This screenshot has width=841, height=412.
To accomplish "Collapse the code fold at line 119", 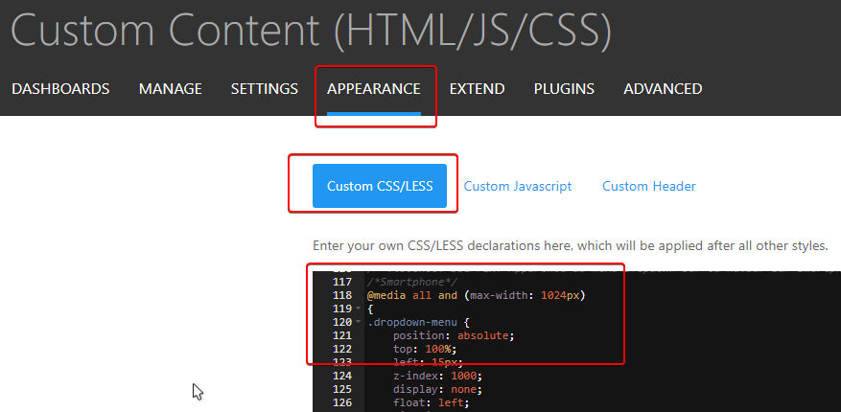I will [358, 309].
